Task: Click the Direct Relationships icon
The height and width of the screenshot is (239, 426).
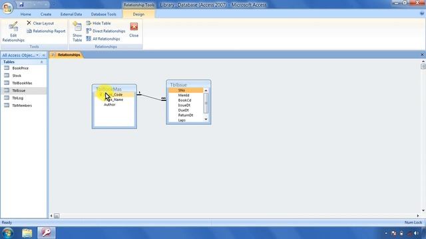Action: pos(89,31)
